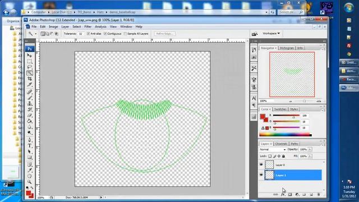Click the Go to Bridge icon
Viewport: 359px width, 202px height.
coord(255,34)
